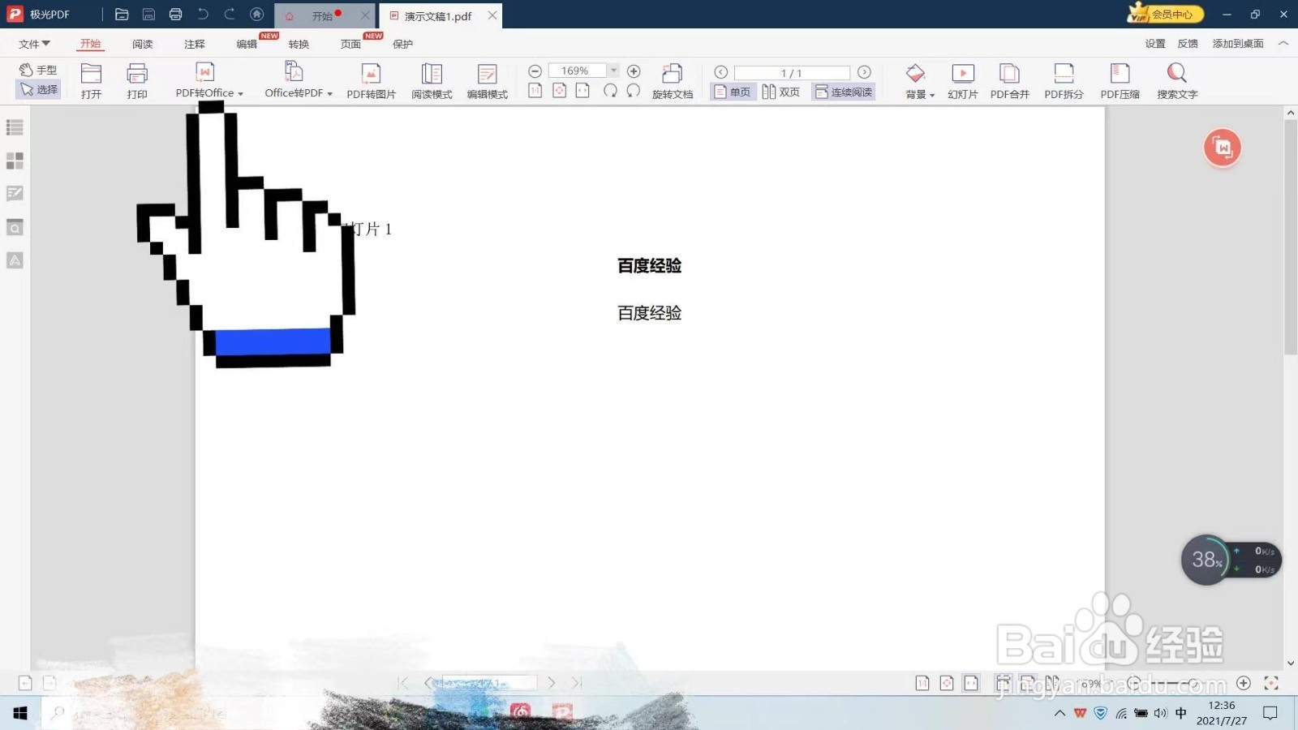
Task: Click 旋转文档 rotate document
Action: [x=673, y=81]
